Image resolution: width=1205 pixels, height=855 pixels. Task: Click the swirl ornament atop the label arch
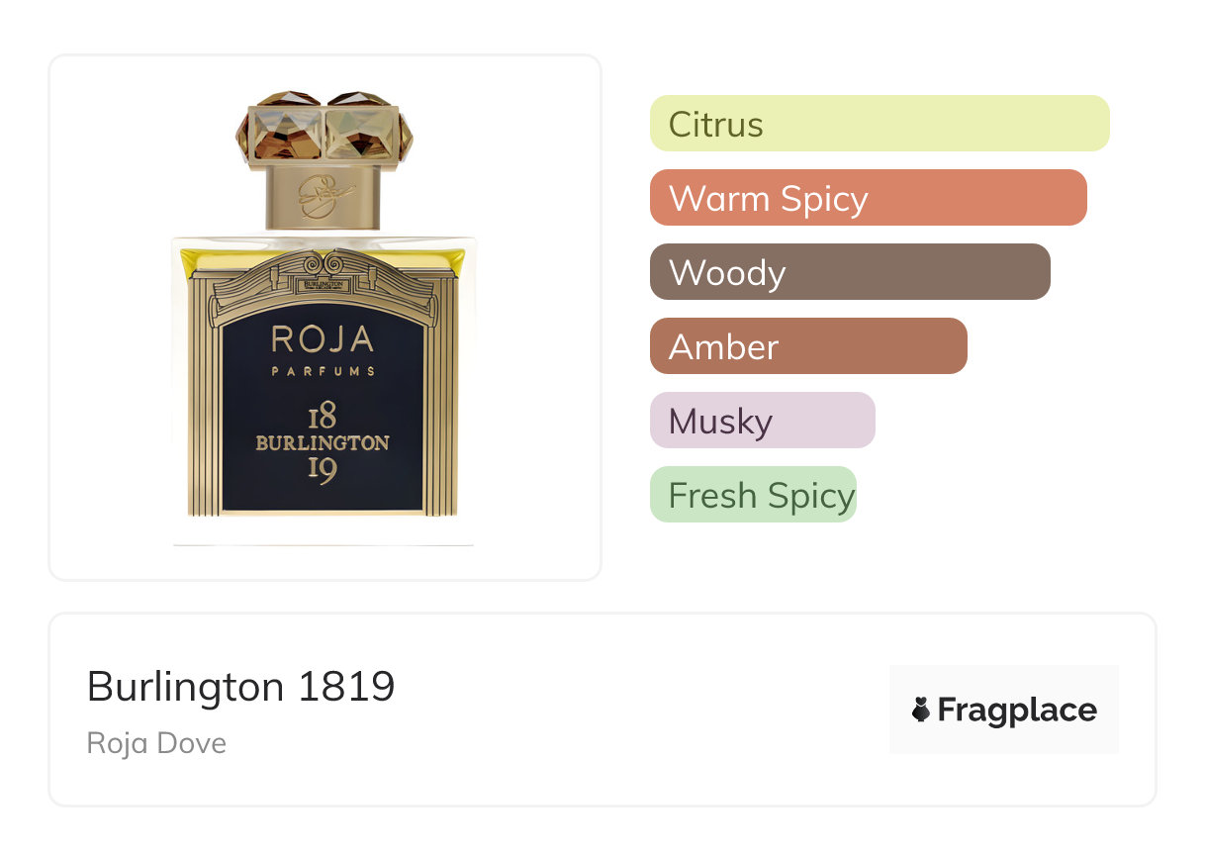[x=323, y=265]
